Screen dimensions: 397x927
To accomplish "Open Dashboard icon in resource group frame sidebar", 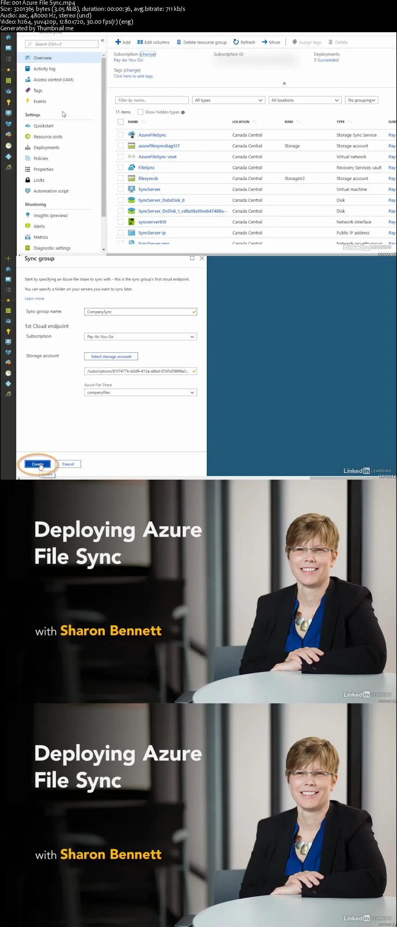I will (8, 48).
